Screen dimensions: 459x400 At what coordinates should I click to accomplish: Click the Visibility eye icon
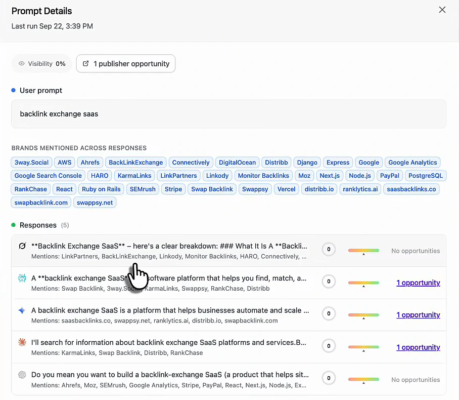point(21,63)
